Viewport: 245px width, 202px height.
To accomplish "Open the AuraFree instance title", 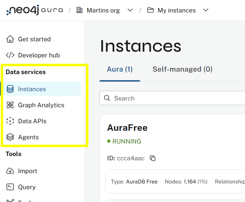I will (x=127, y=128).
